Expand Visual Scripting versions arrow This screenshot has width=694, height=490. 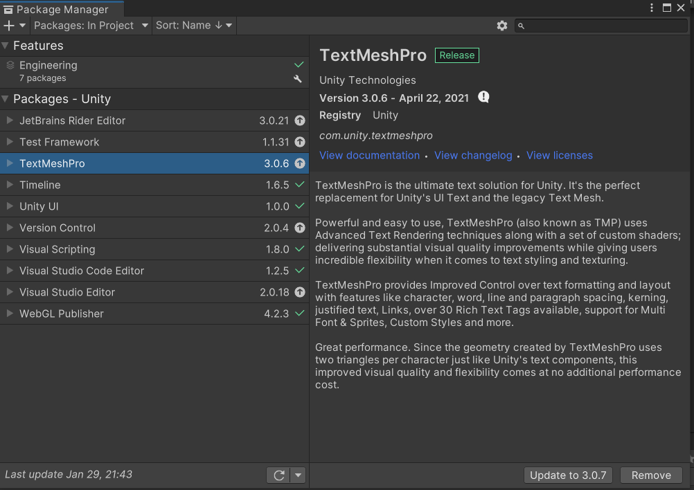click(10, 249)
